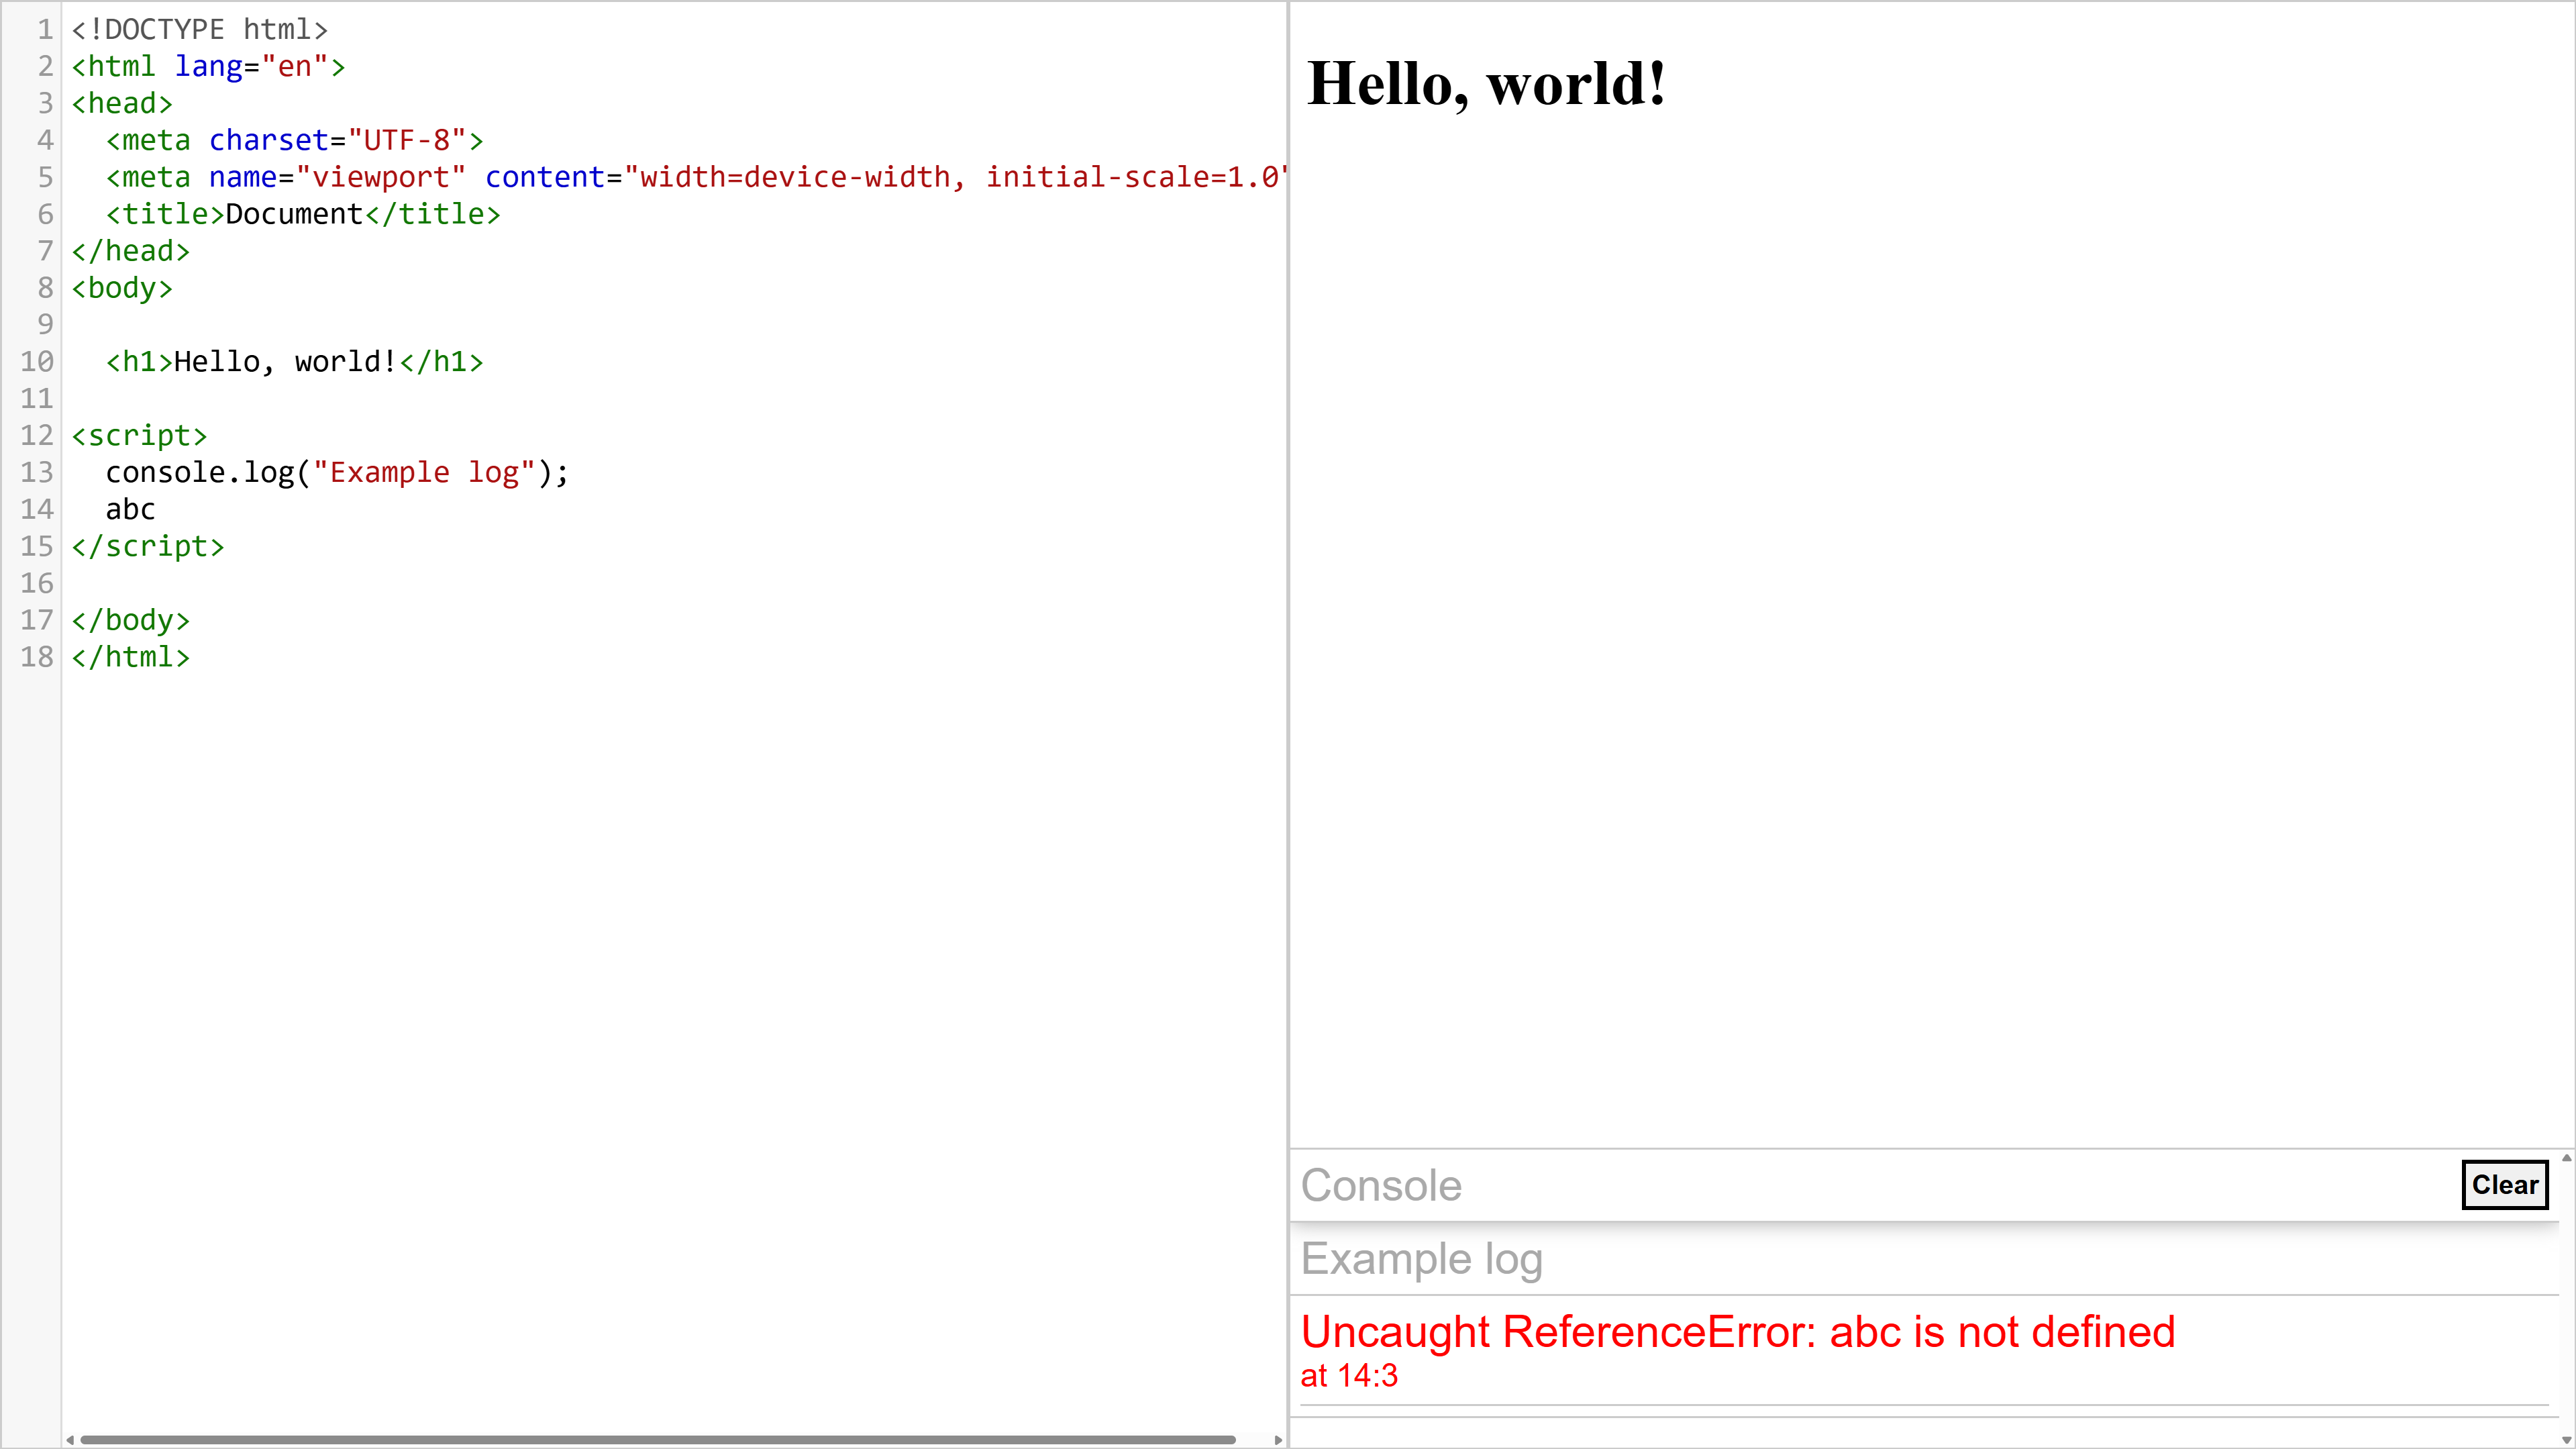Click the Clear console button
Image resolution: width=2576 pixels, height=1449 pixels.
2504,1185
